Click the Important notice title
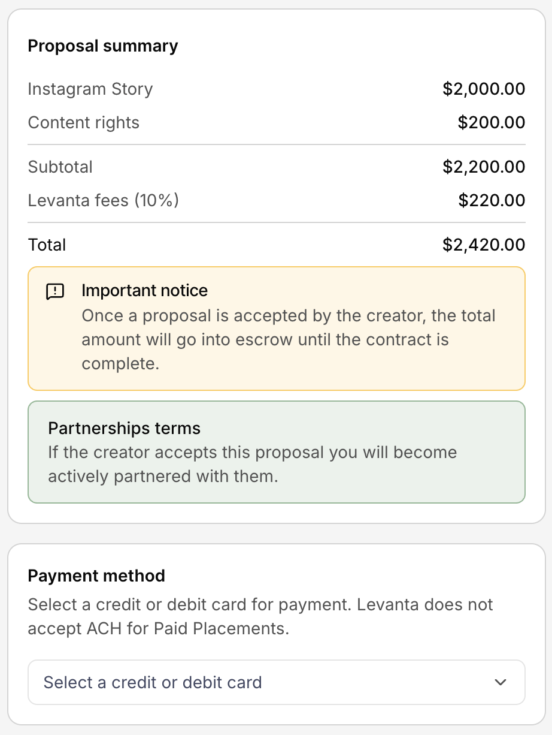This screenshot has width=552, height=735. point(145,291)
